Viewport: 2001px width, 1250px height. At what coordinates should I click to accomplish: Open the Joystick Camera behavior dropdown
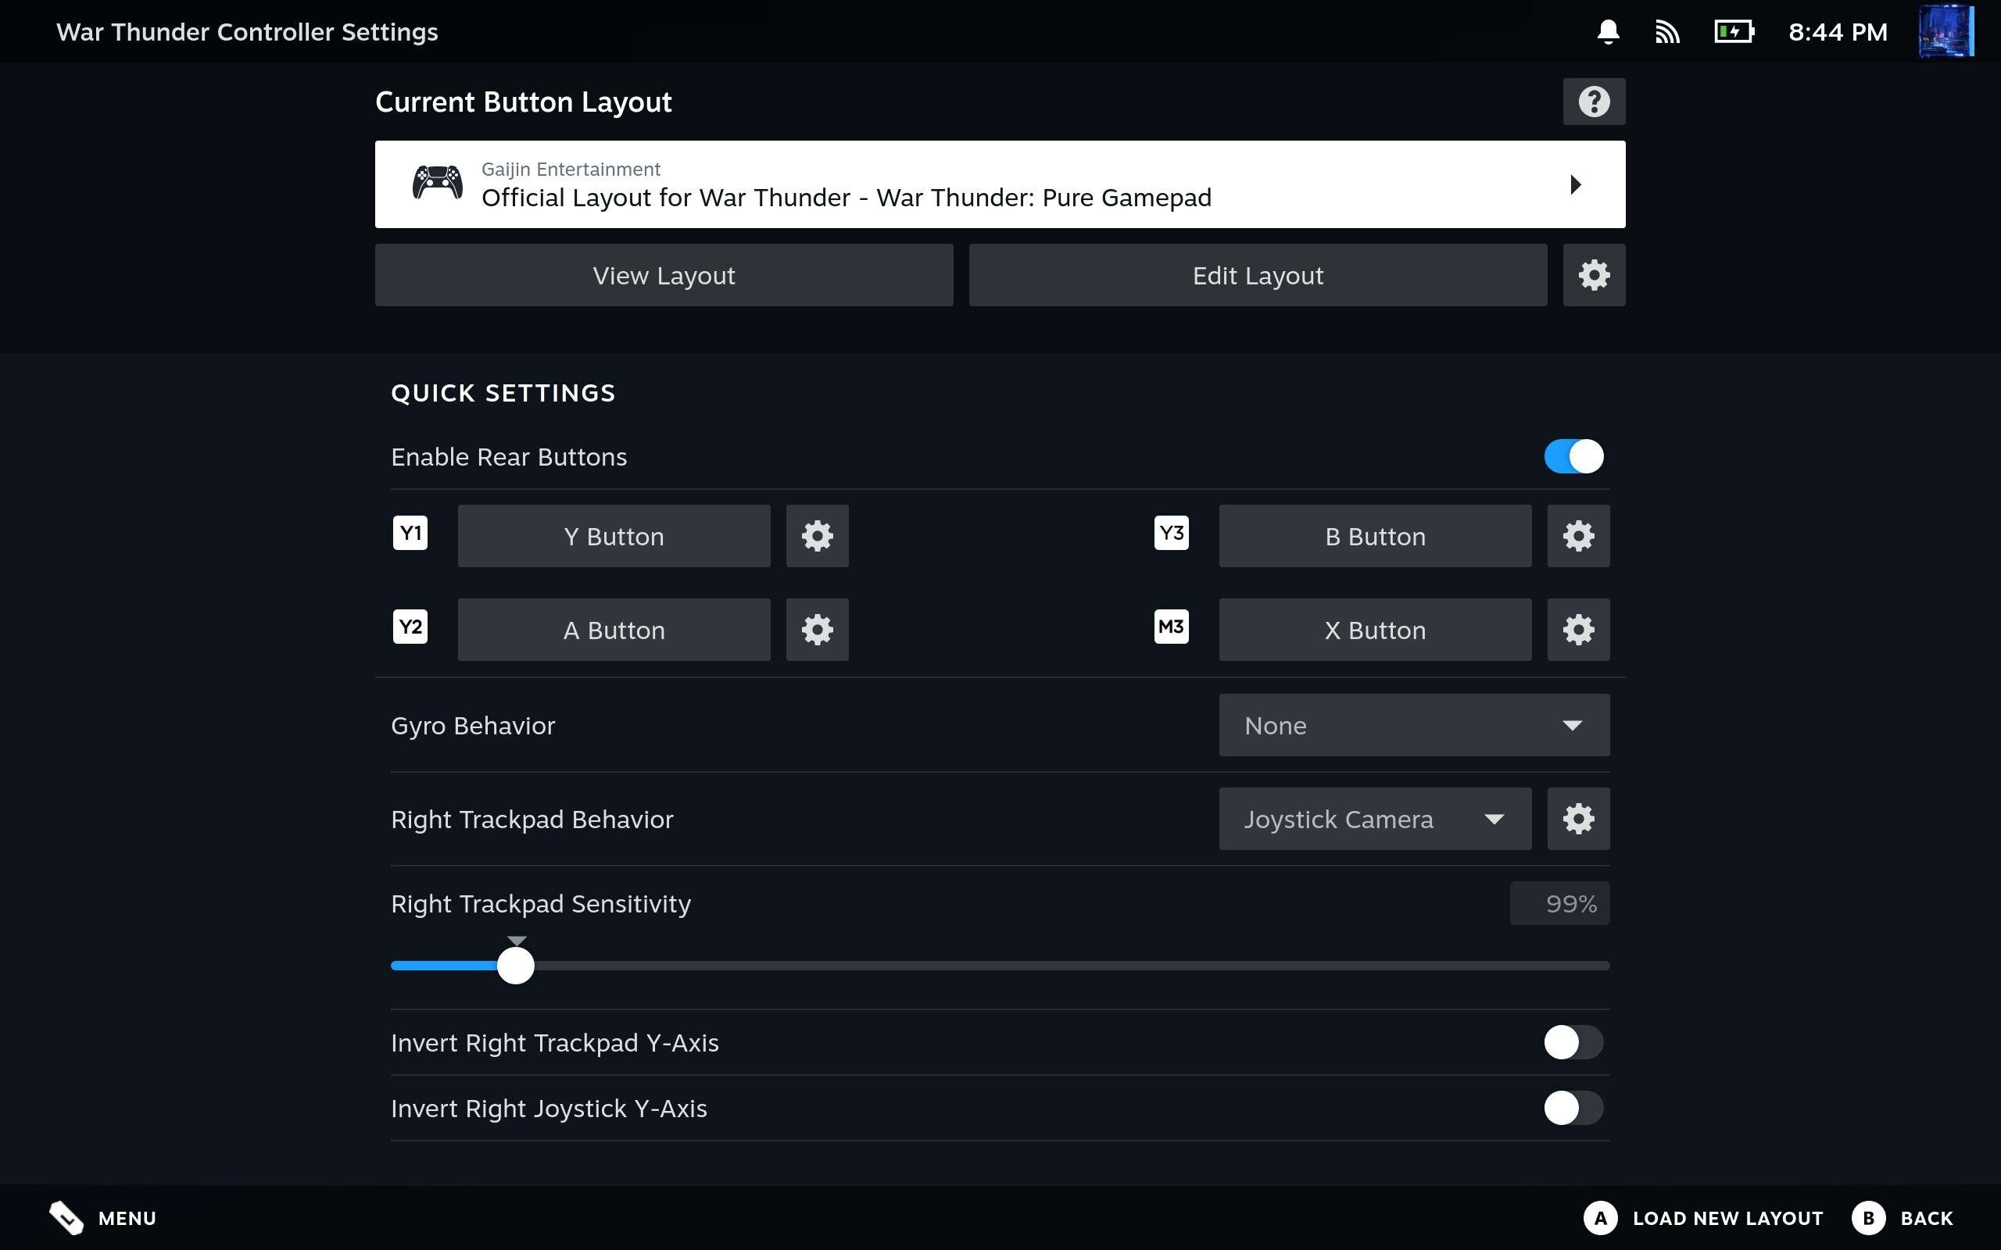coord(1374,820)
